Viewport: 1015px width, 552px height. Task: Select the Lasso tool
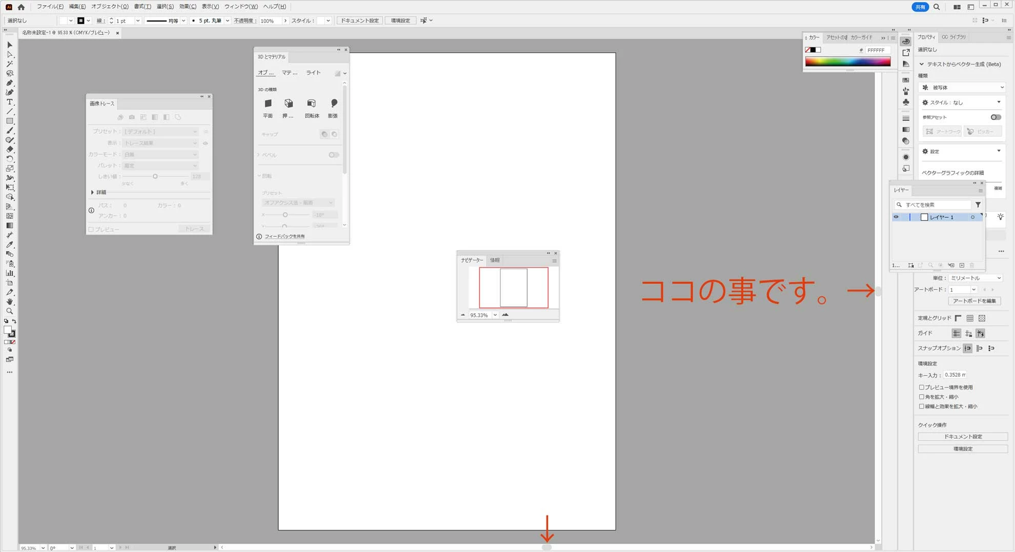[9, 73]
